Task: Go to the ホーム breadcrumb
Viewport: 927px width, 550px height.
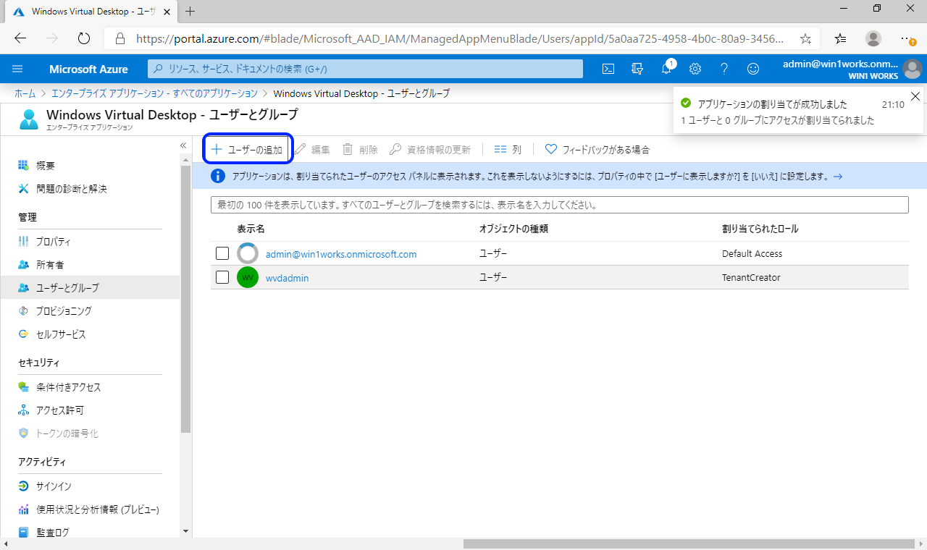Action: (25, 93)
